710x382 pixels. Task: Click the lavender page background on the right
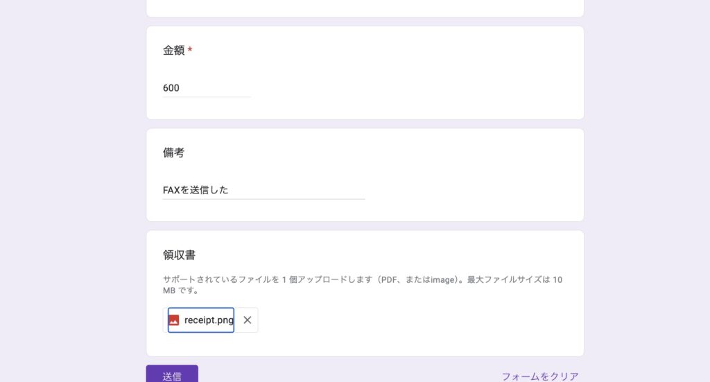(x=645, y=191)
